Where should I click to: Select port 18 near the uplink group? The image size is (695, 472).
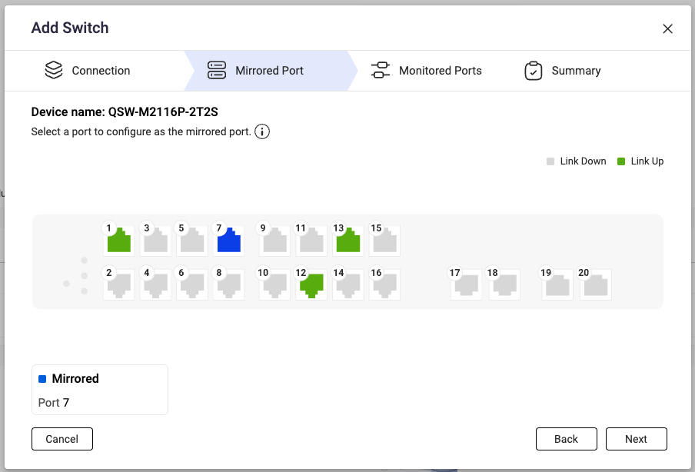(504, 284)
